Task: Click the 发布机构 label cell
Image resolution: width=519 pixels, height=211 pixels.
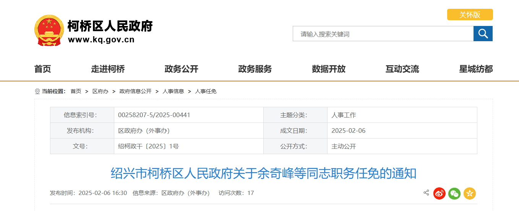Action: 82,130
